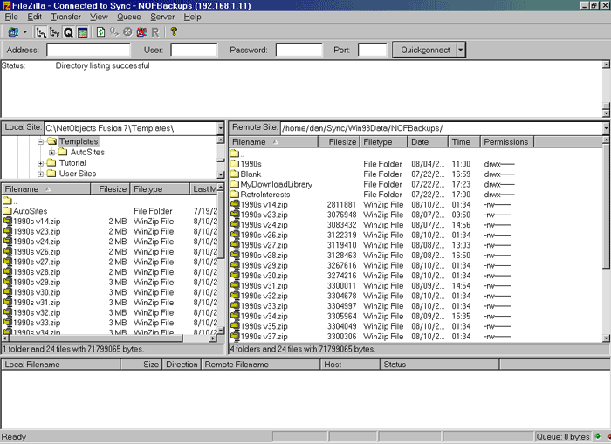Image resolution: width=611 pixels, height=444 pixels.
Task: Click remote 1990s v35.zip file icon
Action: (235, 326)
